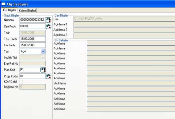The width and height of the screenshot is (175, 119).
Task: Open lookup icon beside Plas.Kod field
Action: tap(43, 70)
